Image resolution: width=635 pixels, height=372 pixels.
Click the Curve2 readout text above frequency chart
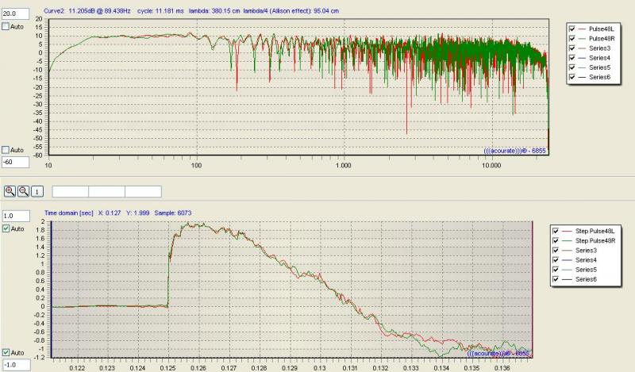coord(190,11)
